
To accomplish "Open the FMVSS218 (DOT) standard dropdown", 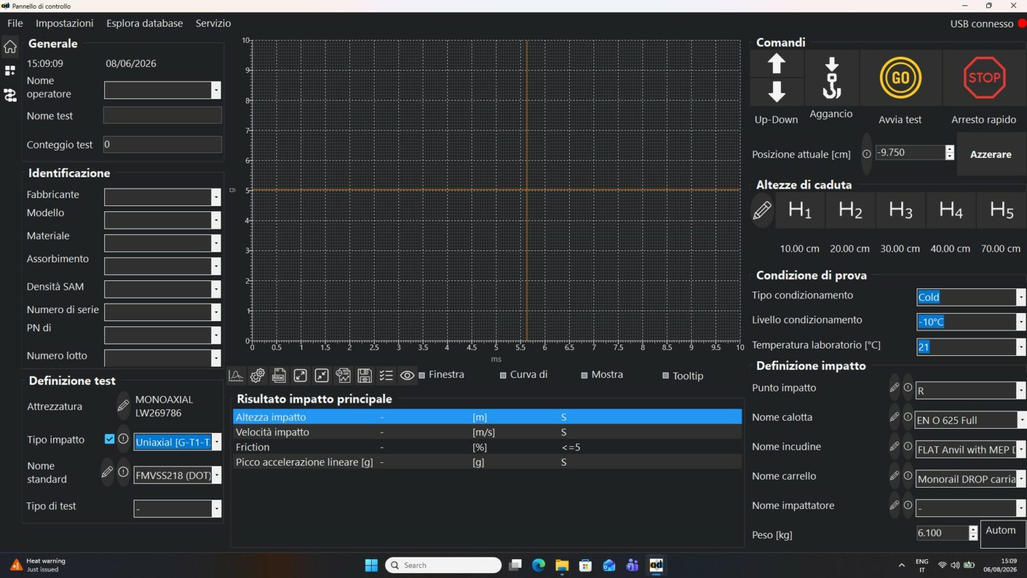I will point(216,476).
